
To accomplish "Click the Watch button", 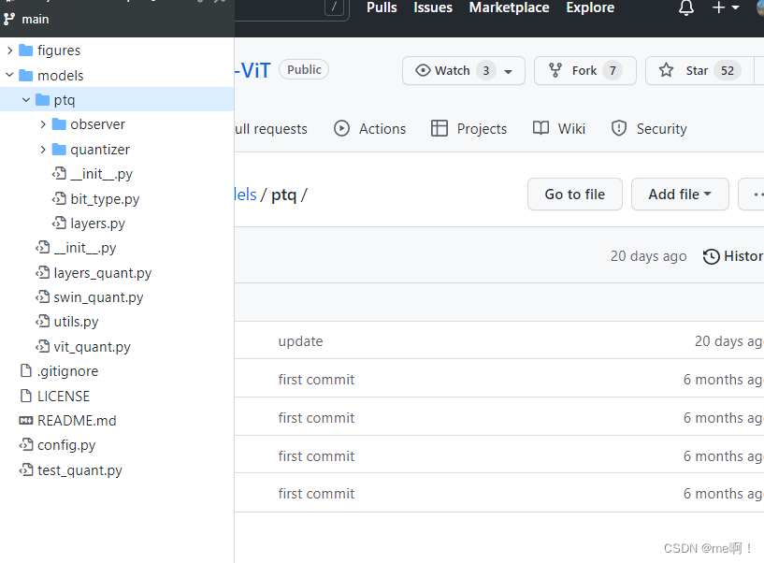I will click(x=464, y=71).
